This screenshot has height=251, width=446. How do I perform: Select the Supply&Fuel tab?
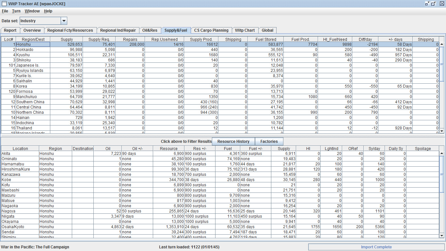click(176, 30)
